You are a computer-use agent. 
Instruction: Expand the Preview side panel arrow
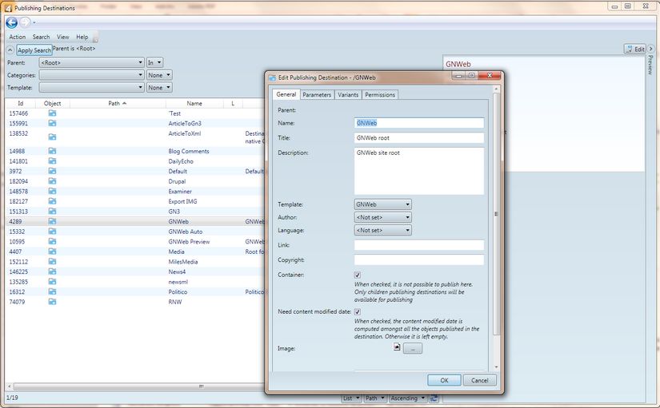[650, 49]
